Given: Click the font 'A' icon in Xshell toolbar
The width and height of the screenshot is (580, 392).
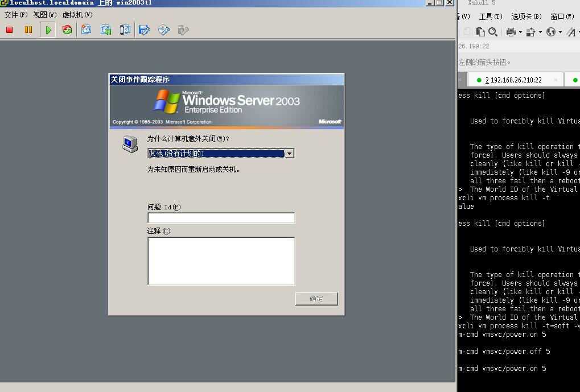Looking at the screenshot, I should pyautogui.click(x=571, y=32).
